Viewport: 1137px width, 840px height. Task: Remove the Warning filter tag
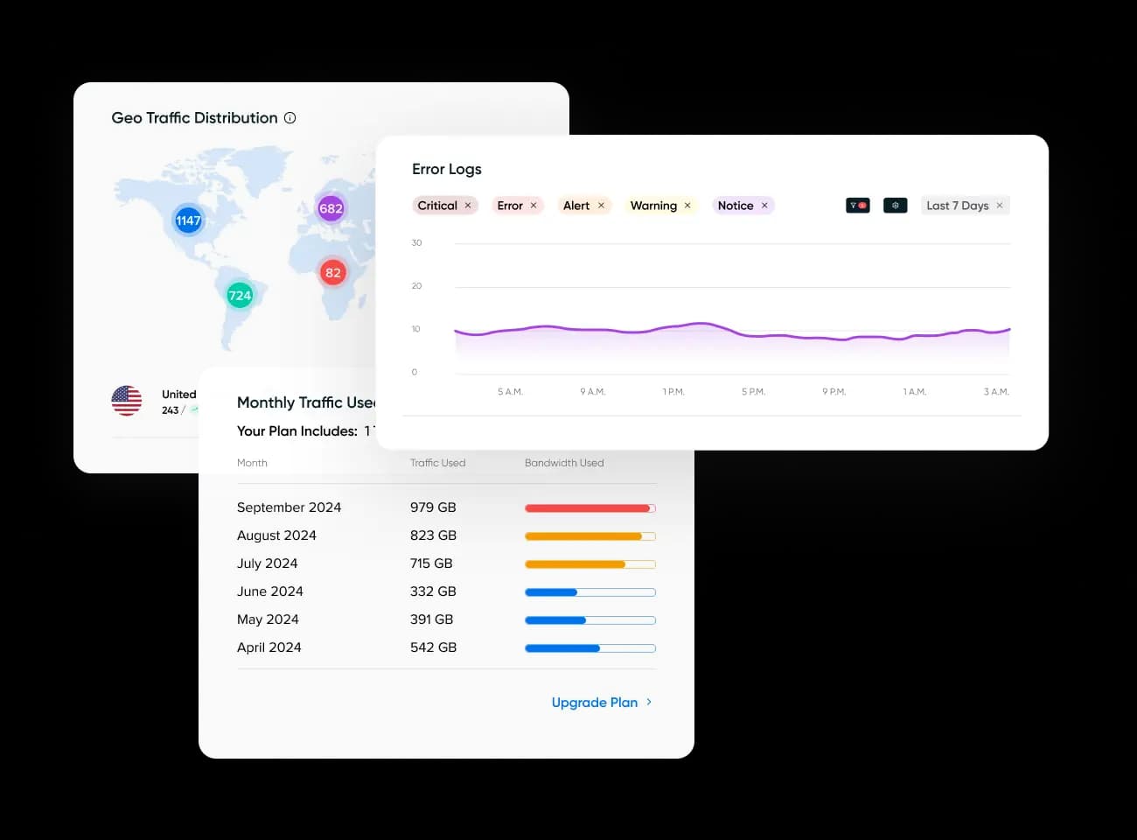(687, 206)
